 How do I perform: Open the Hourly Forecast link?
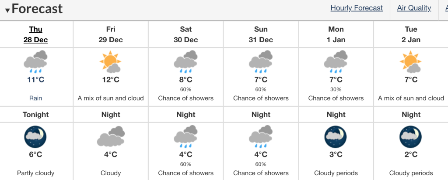(357, 8)
